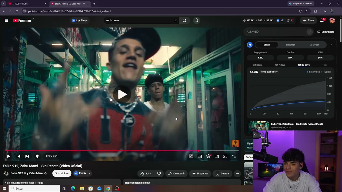Select the 1st 28 days range tab

pos(304,65)
